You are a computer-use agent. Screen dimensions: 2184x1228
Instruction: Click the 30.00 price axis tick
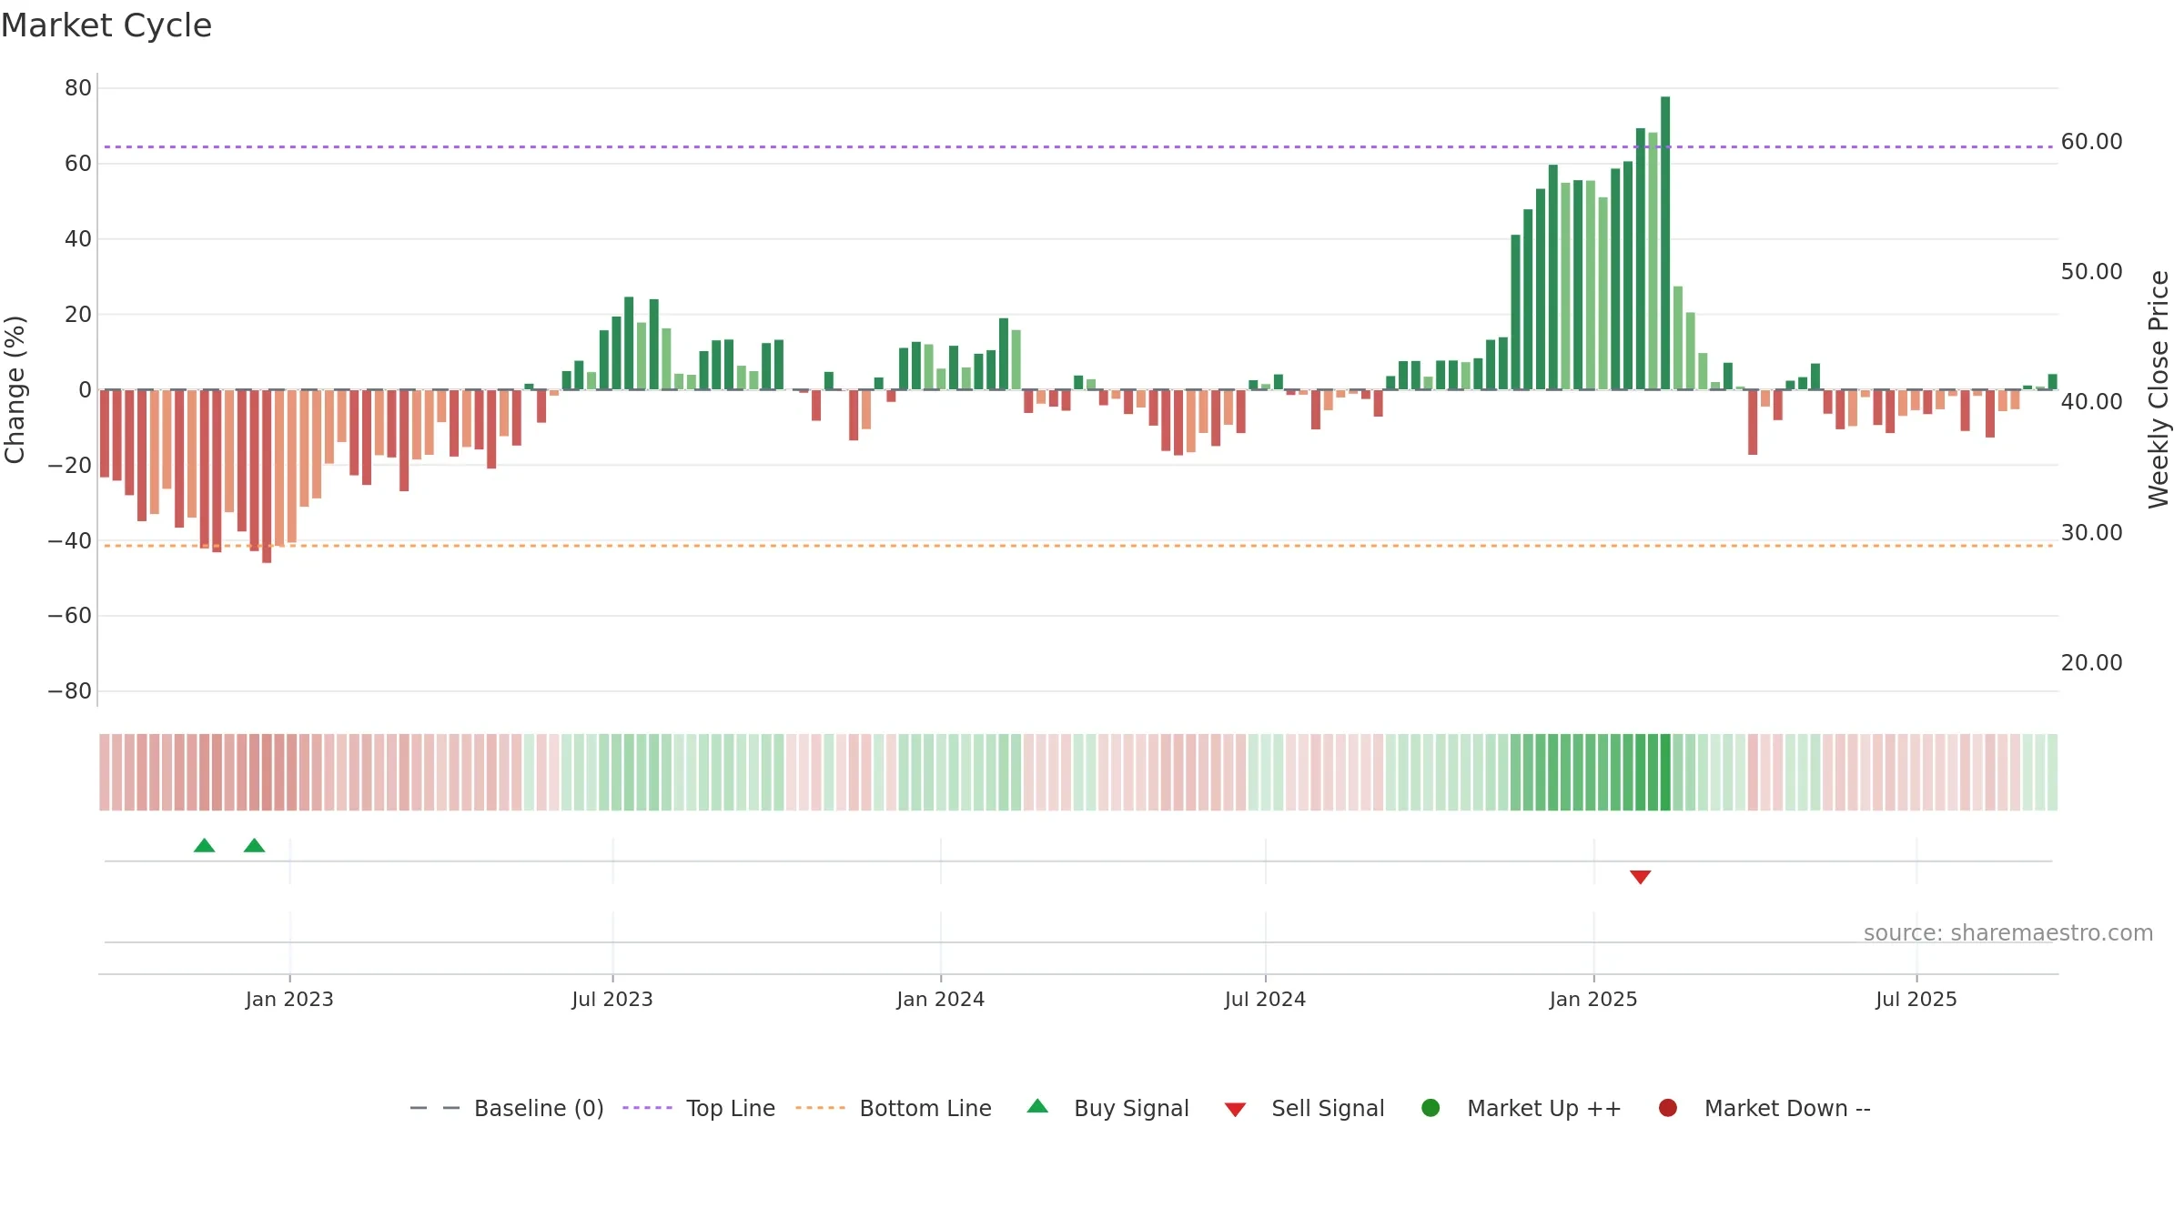(2091, 533)
